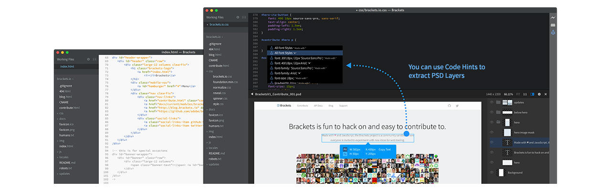Hide the below hero layer eye icon
This screenshot has height=191, width=611.
point(492,112)
